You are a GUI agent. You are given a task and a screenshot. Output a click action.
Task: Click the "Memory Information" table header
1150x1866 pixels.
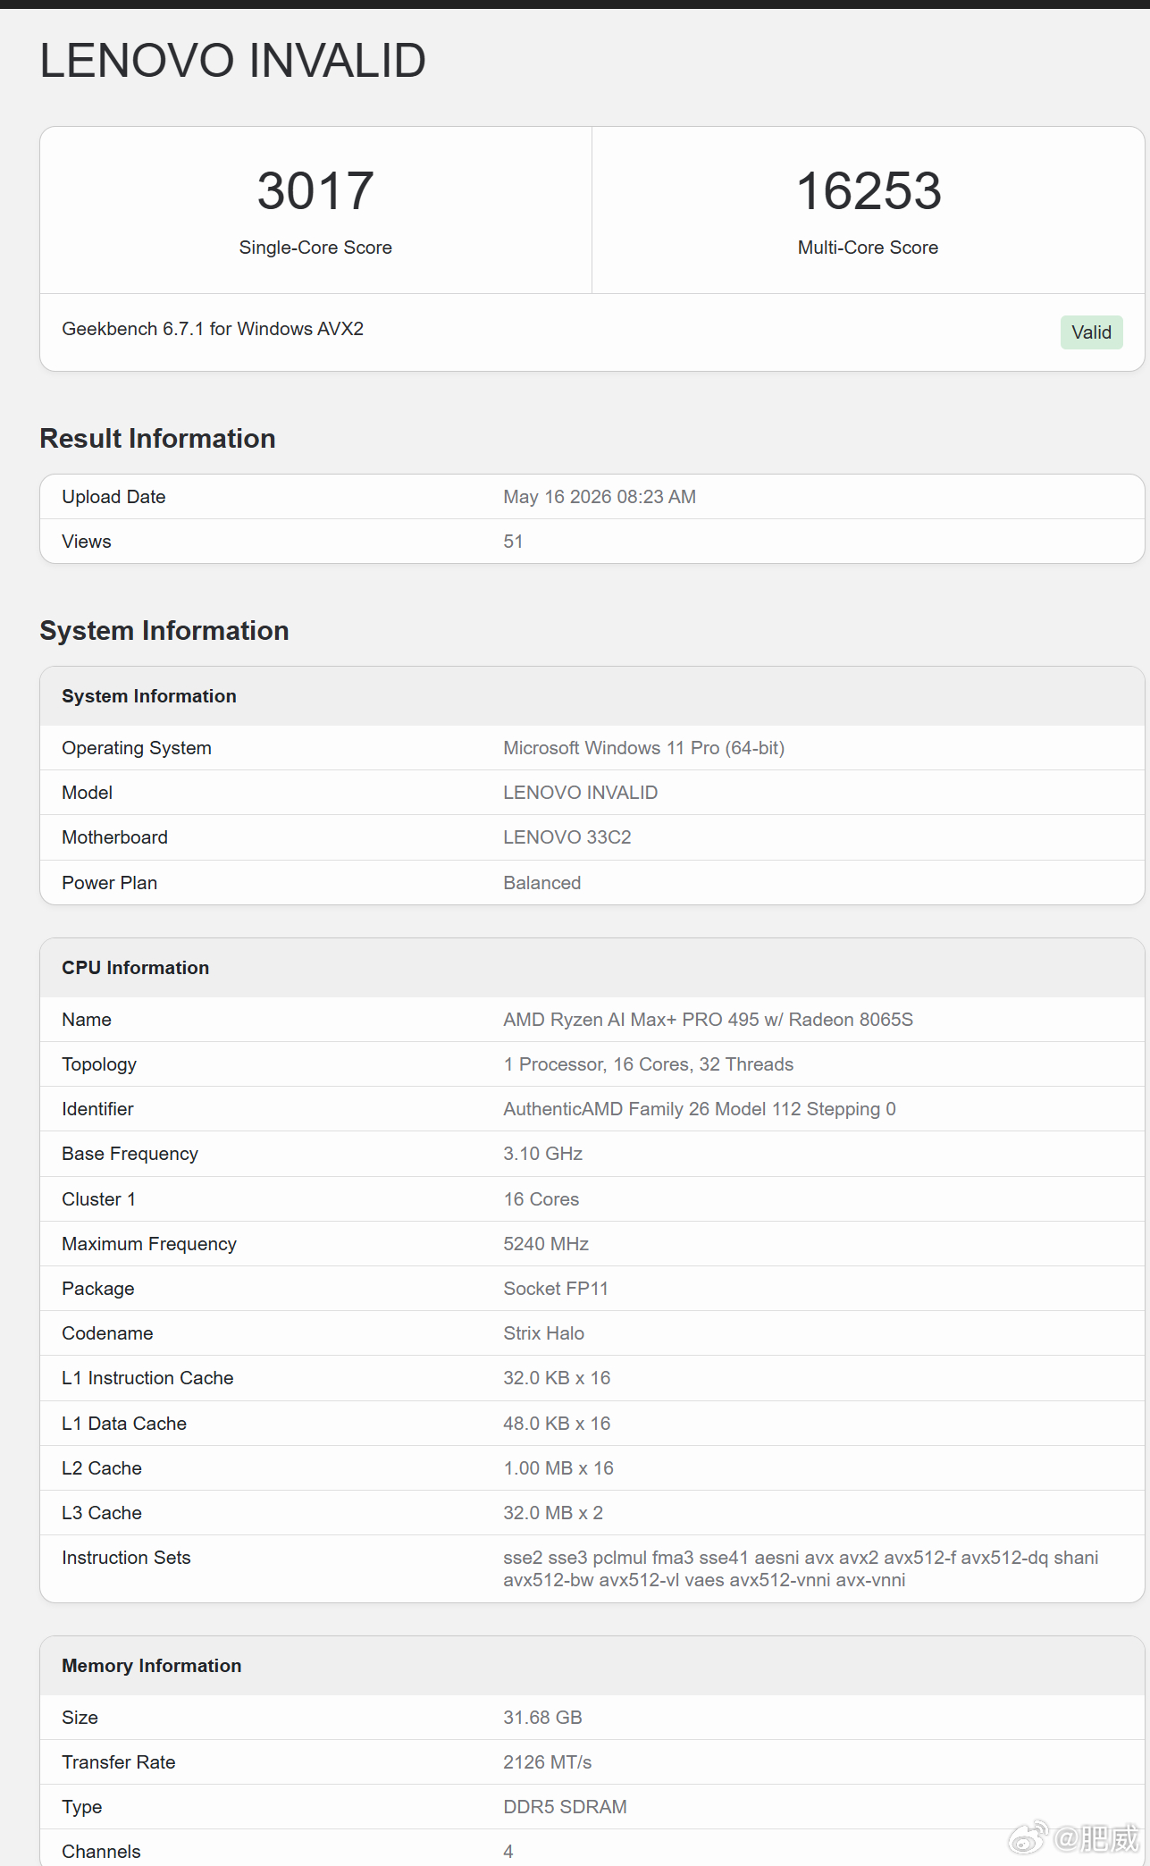[x=592, y=1666]
